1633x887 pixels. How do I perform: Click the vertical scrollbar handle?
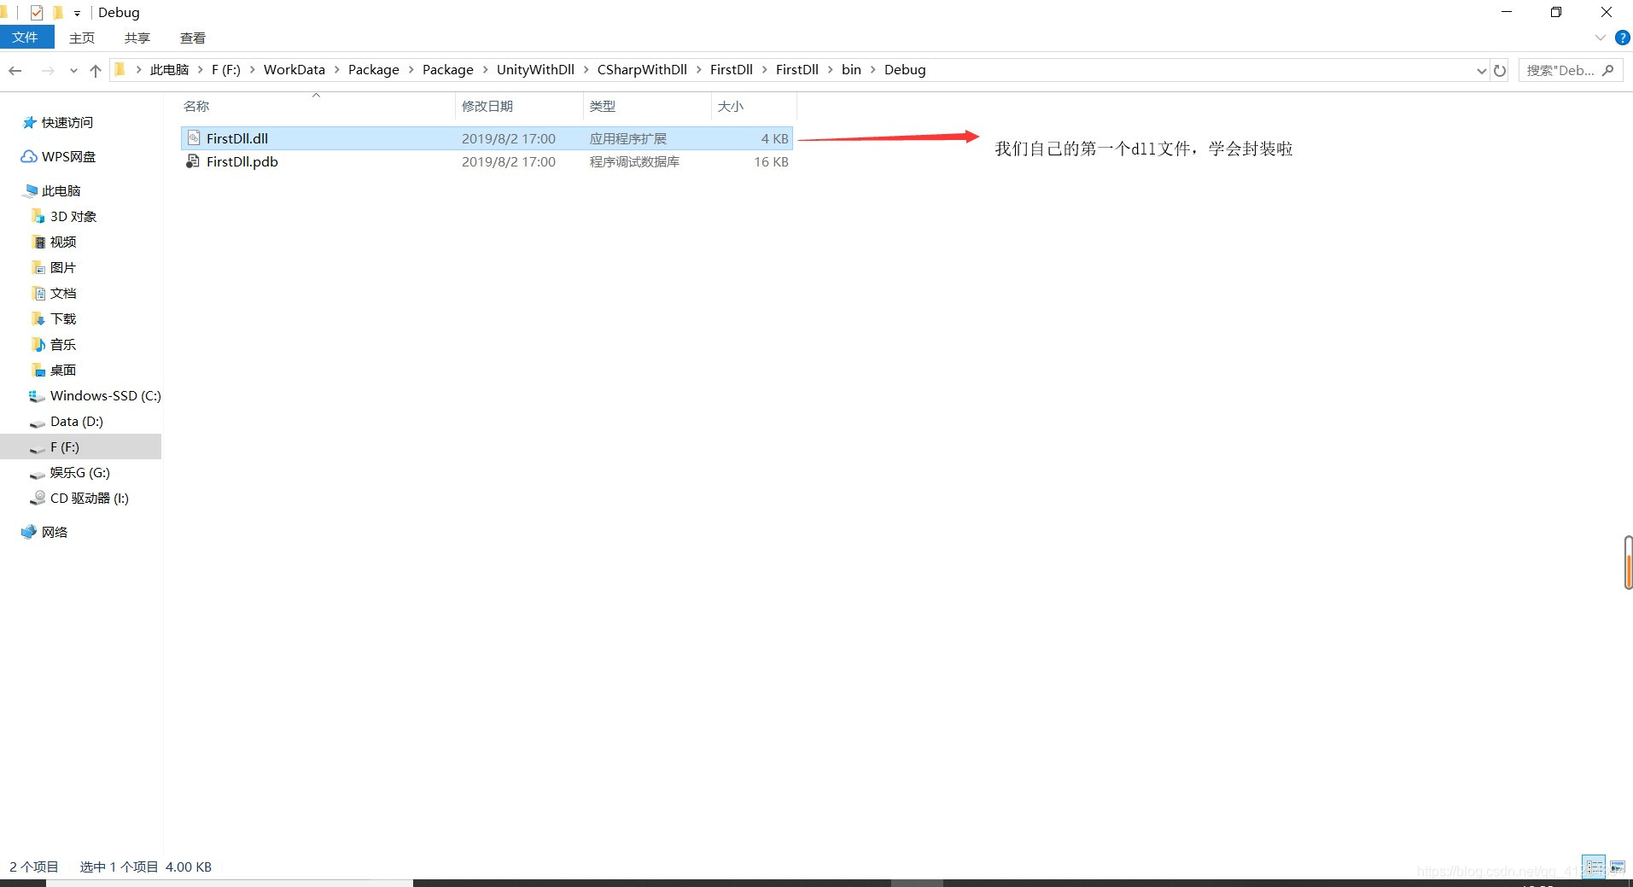click(1628, 563)
